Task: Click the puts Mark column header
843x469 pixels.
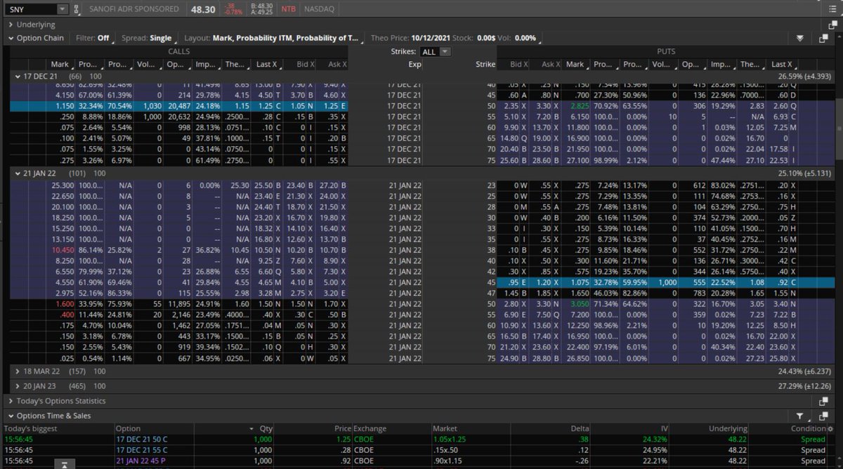Action: point(575,64)
